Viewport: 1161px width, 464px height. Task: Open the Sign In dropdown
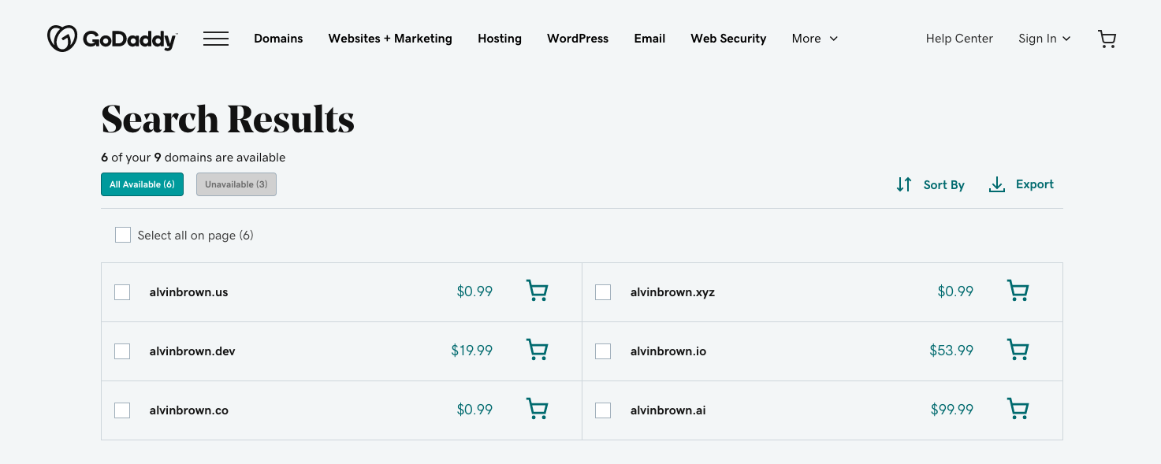(1044, 39)
